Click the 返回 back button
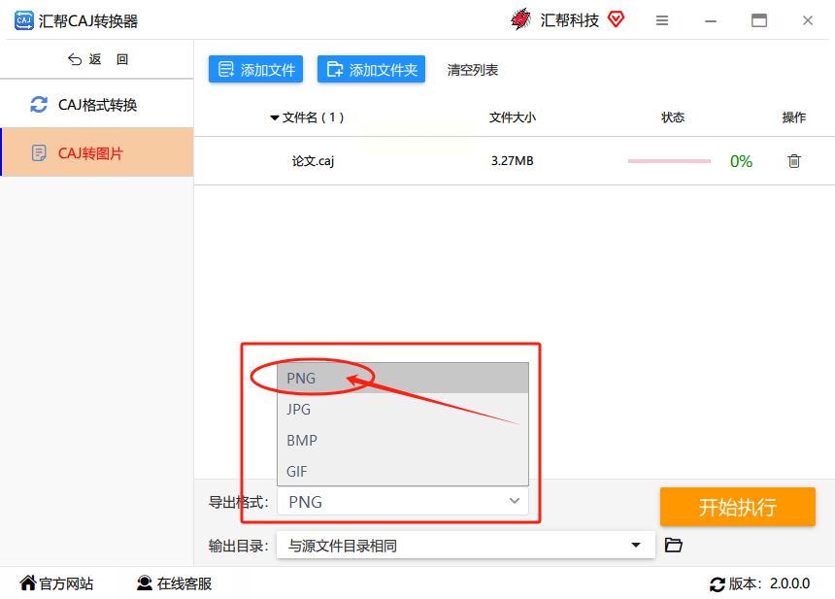This screenshot has width=835, height=599. pyautogui.click(x=98, y=59)
